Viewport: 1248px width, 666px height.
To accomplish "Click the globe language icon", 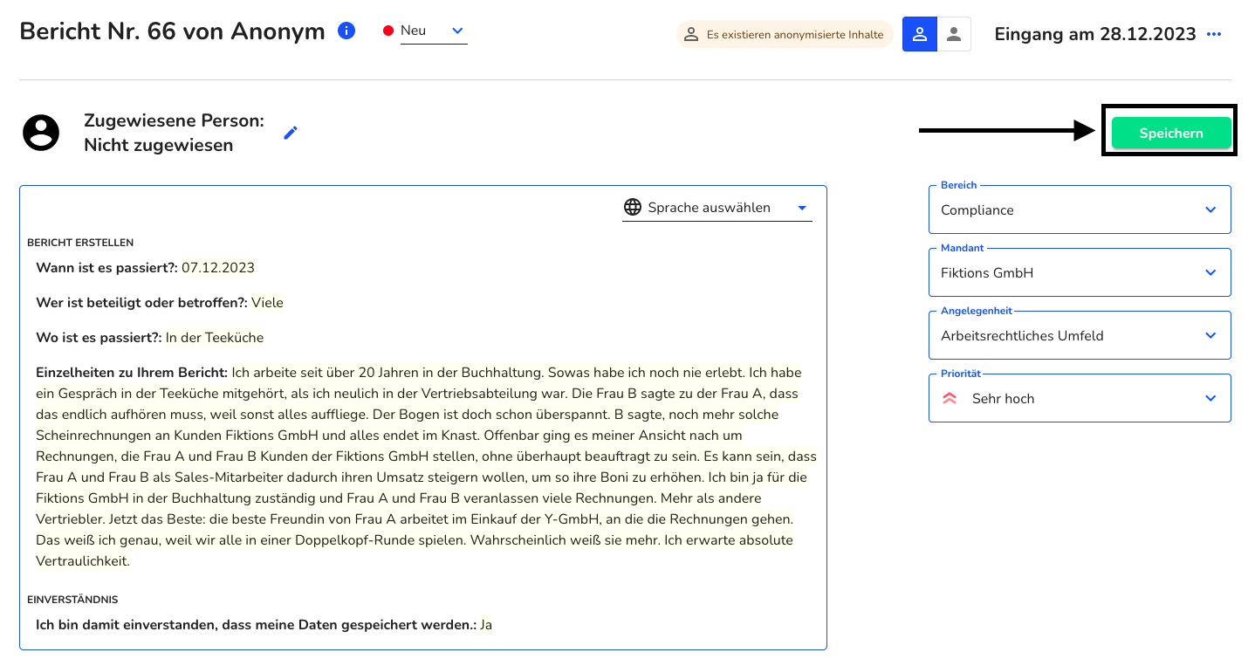I will point(633,208).
